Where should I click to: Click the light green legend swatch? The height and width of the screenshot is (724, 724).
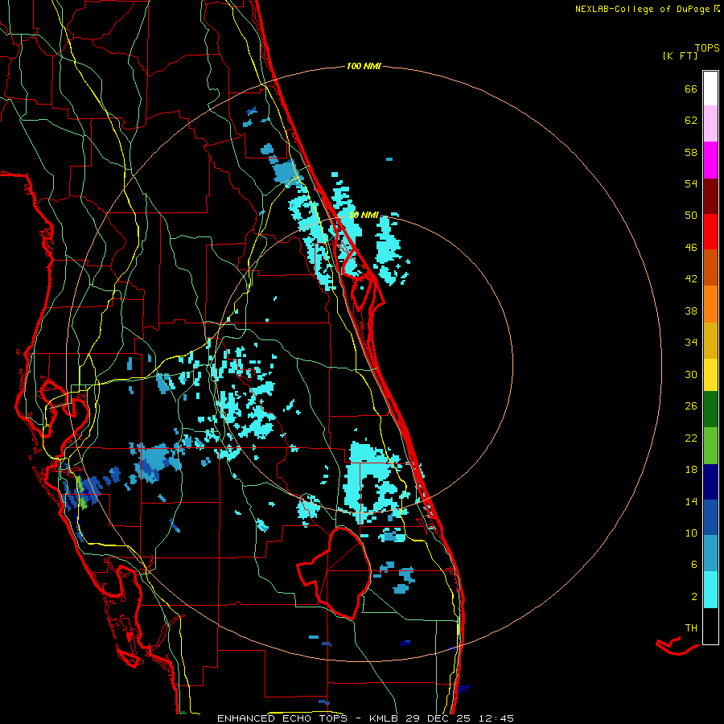(710, 446)
